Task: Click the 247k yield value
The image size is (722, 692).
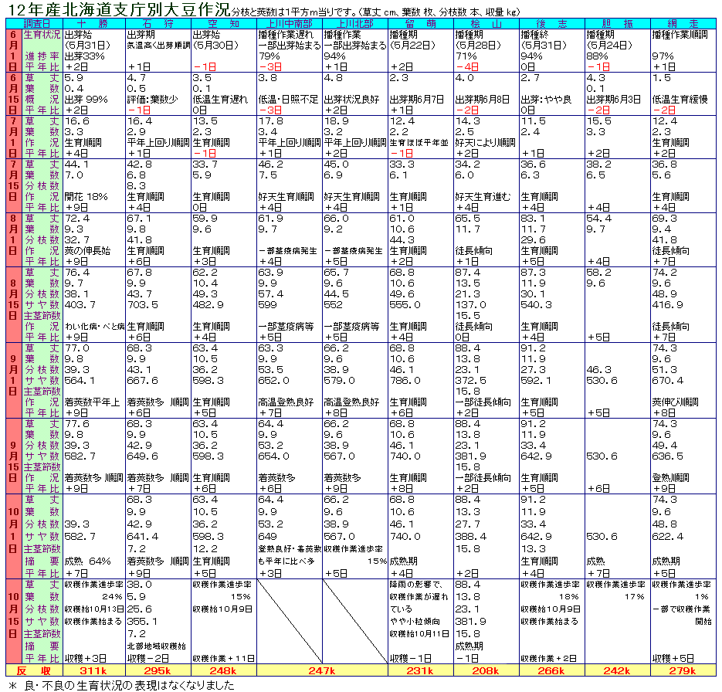Action: click(322, 670)
